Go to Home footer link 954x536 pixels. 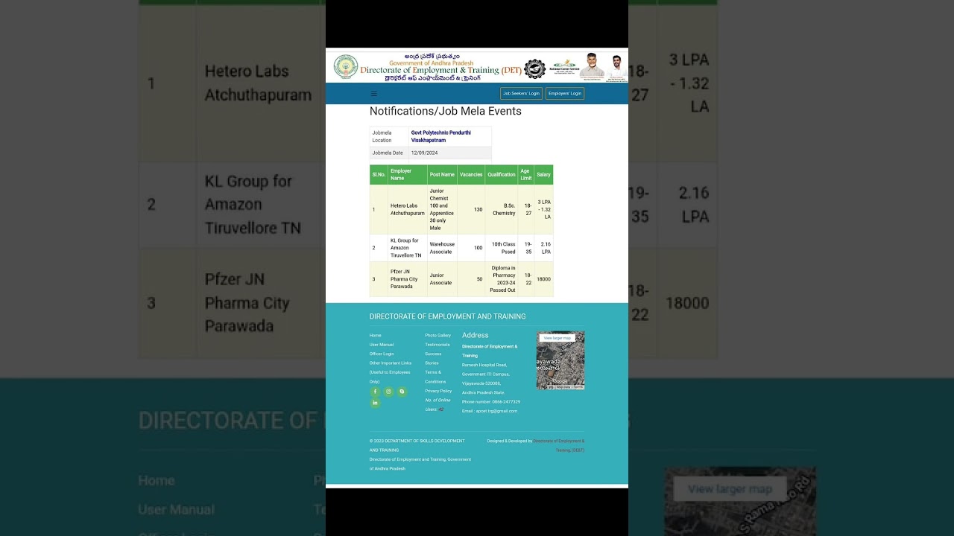coord(375,336)
